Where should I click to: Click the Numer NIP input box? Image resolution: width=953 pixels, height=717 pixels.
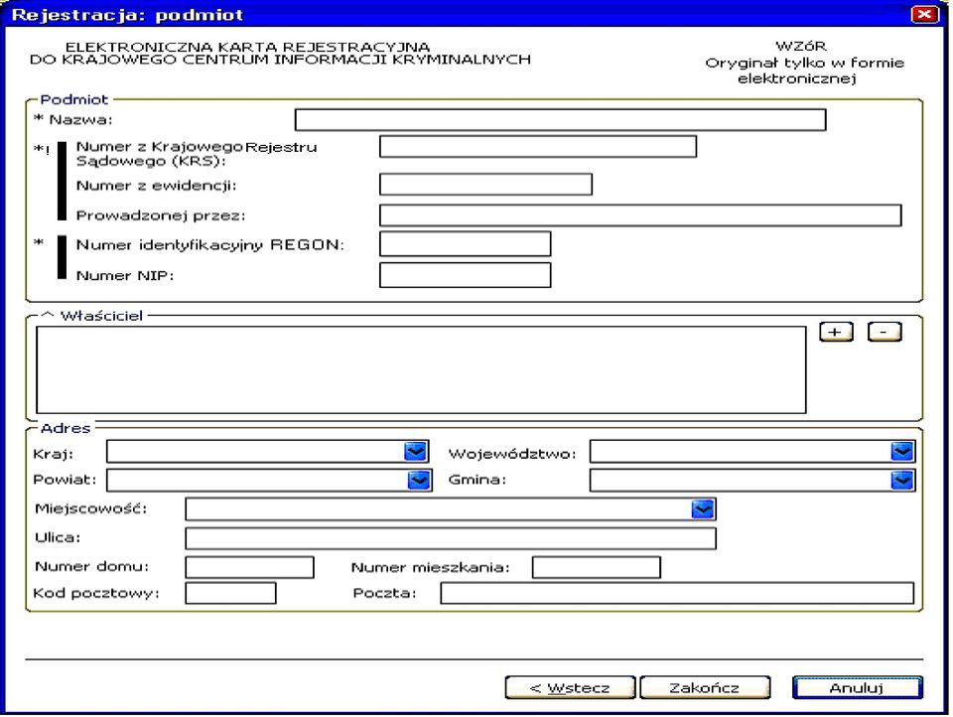point(465,275)
